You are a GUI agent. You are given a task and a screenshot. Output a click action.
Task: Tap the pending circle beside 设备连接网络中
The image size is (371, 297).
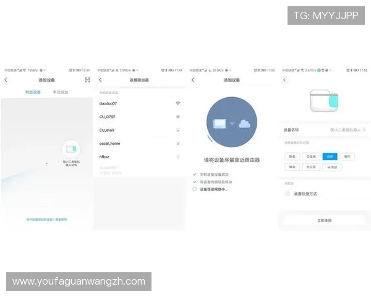195,189
